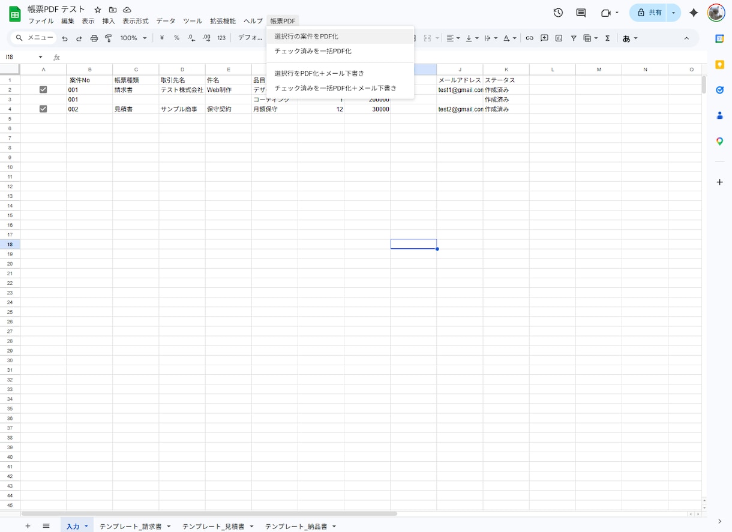Create a filter
Viewport: 732px width, 532px height.
(574, 38)
